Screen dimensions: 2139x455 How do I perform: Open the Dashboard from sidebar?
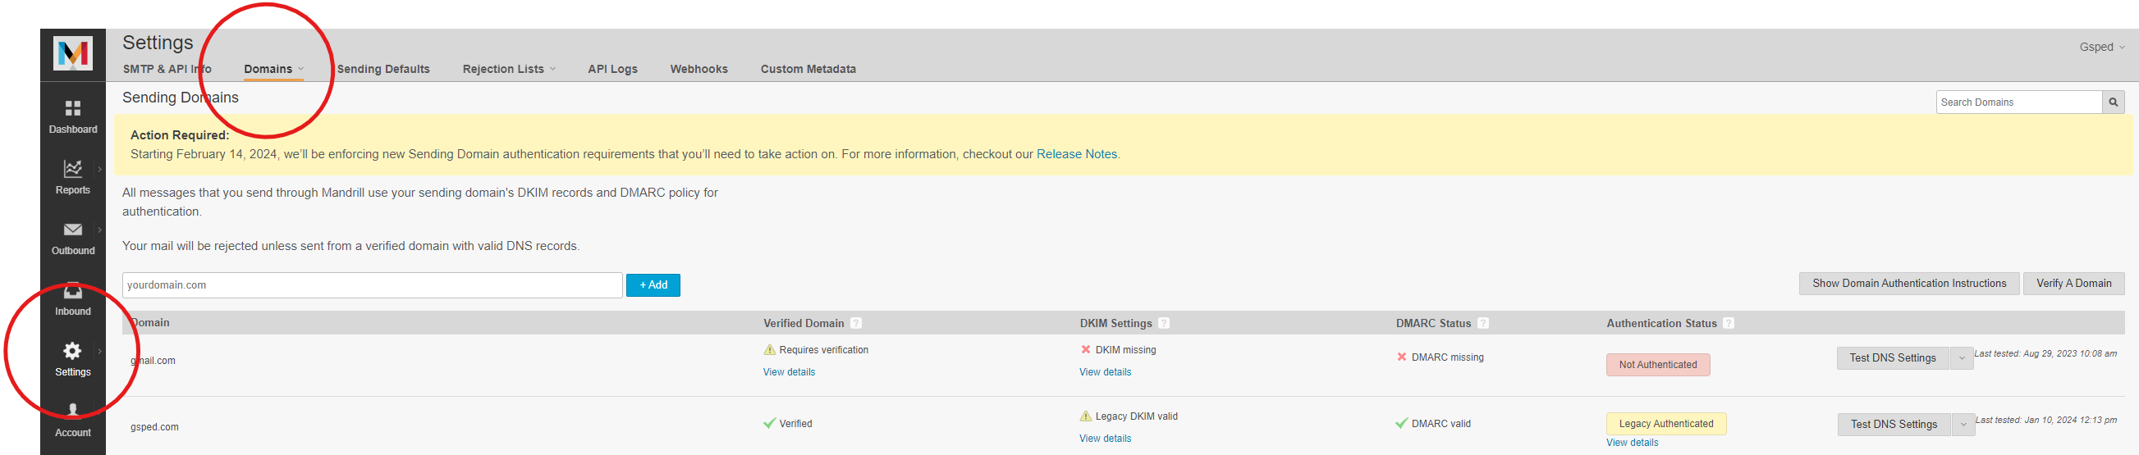(x=73, y=117)
